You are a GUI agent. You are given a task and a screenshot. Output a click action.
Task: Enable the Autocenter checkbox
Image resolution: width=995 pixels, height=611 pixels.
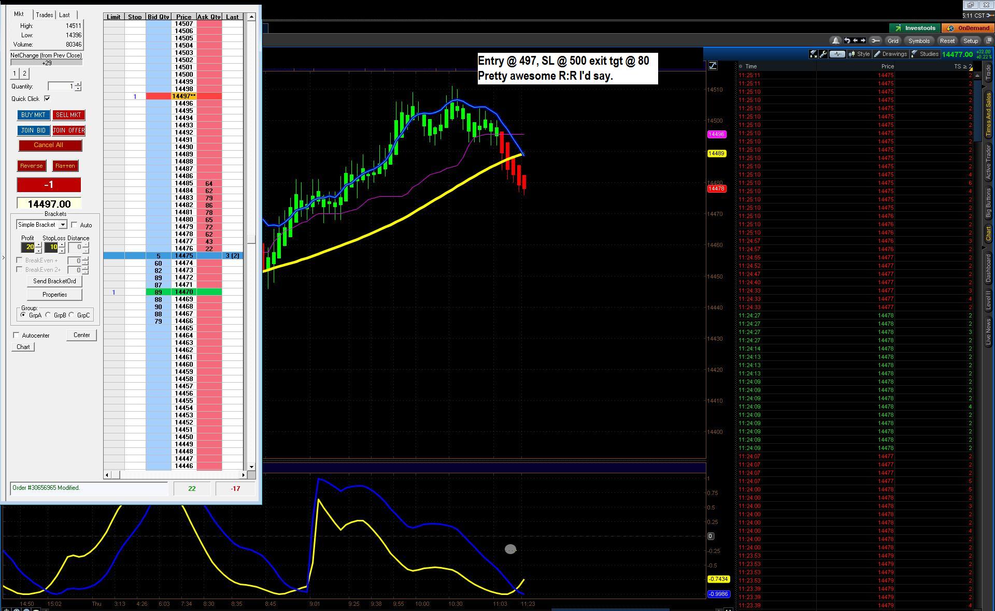pos(16,335)
